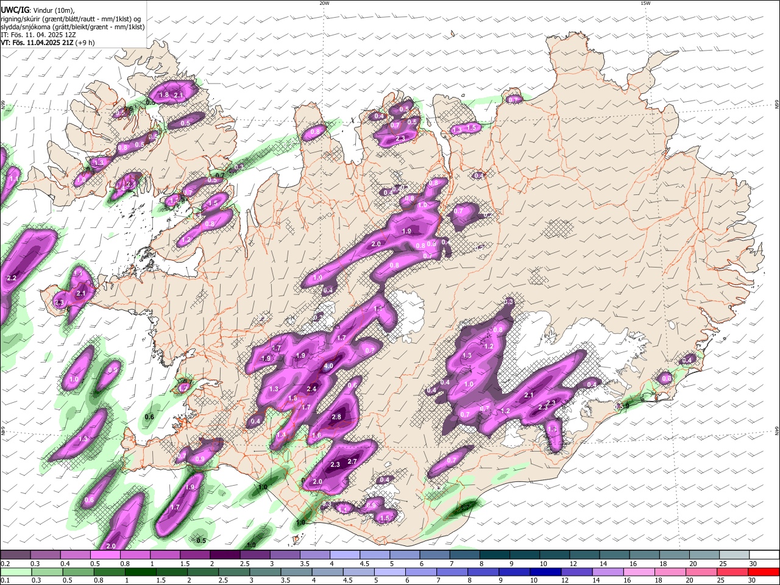Click the "UWC/IG: Vindur (10m)," title line

(38, 10)
